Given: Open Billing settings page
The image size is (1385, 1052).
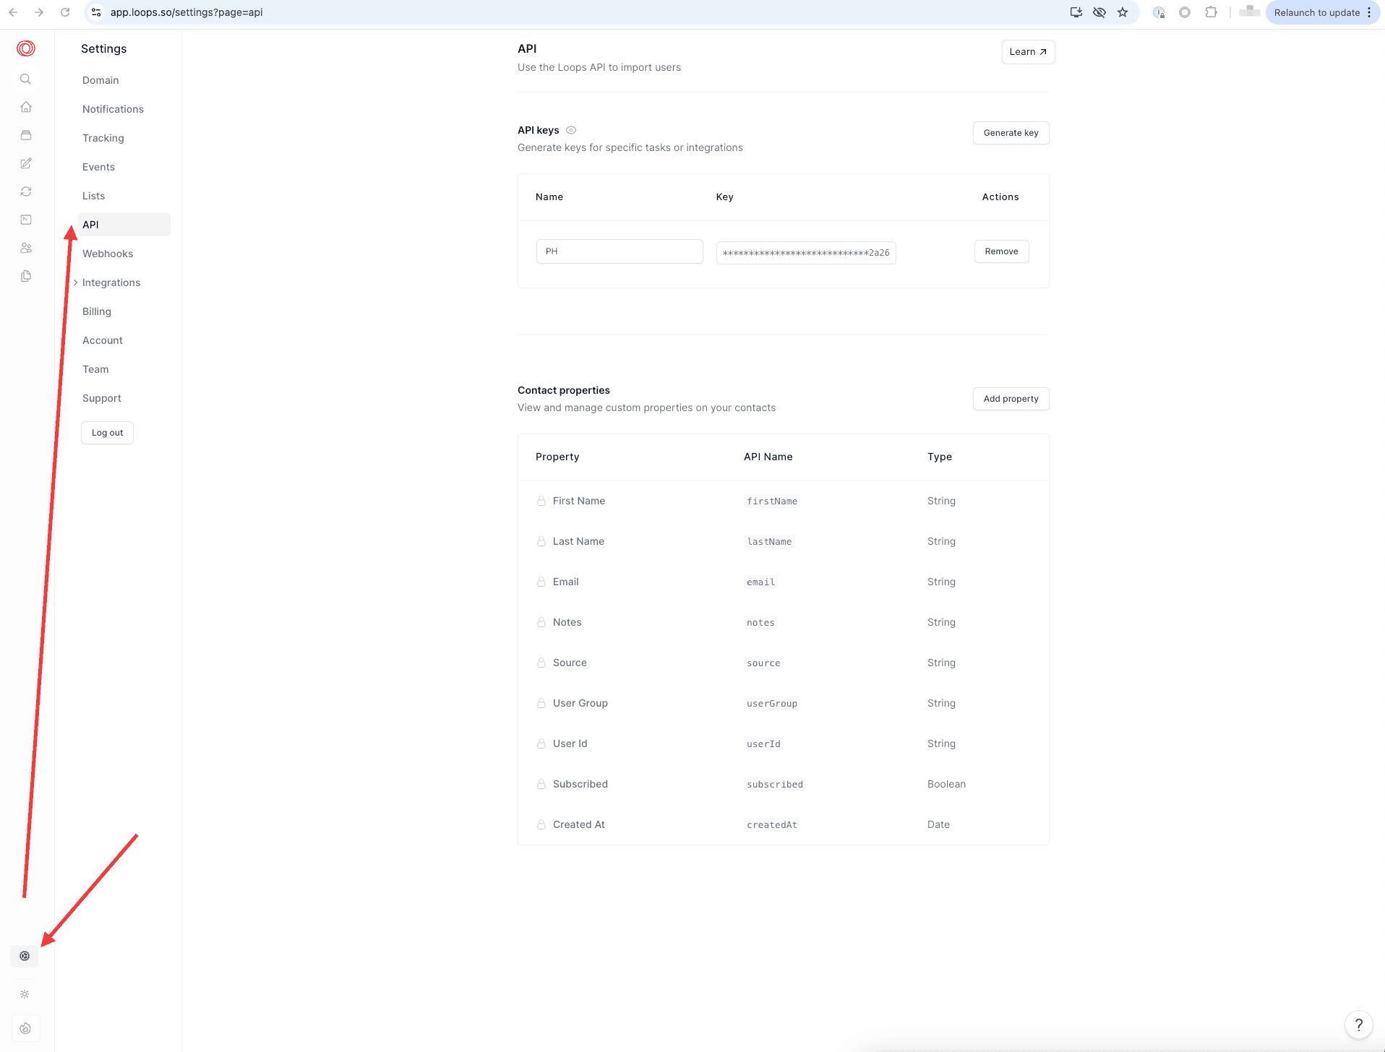Looking at the screenshot, I should tap(97, 311).
